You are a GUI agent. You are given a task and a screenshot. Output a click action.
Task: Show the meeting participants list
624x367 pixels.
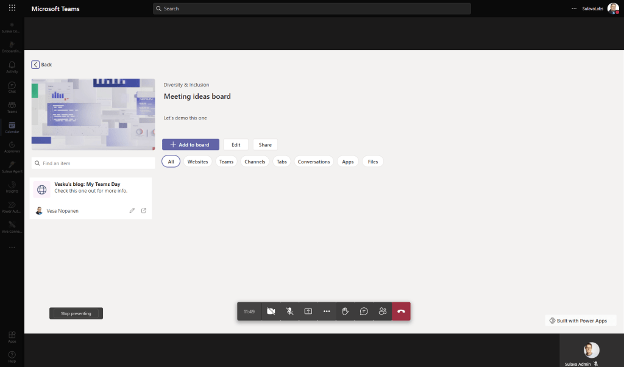[x=383, y=312]
